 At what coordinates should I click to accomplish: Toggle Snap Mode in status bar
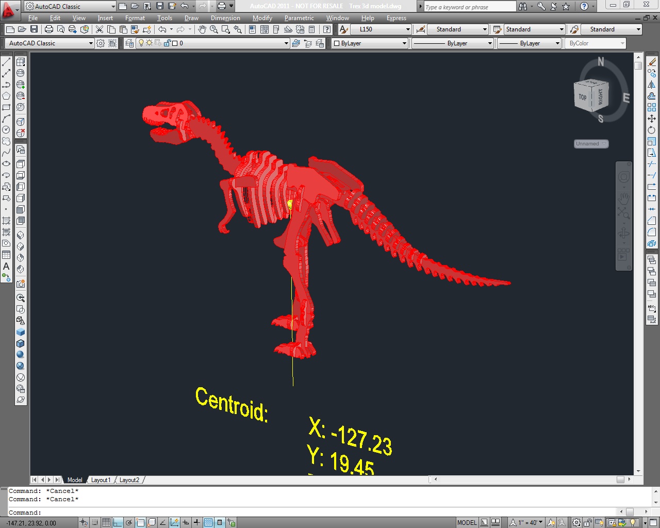tap(95, 522)
